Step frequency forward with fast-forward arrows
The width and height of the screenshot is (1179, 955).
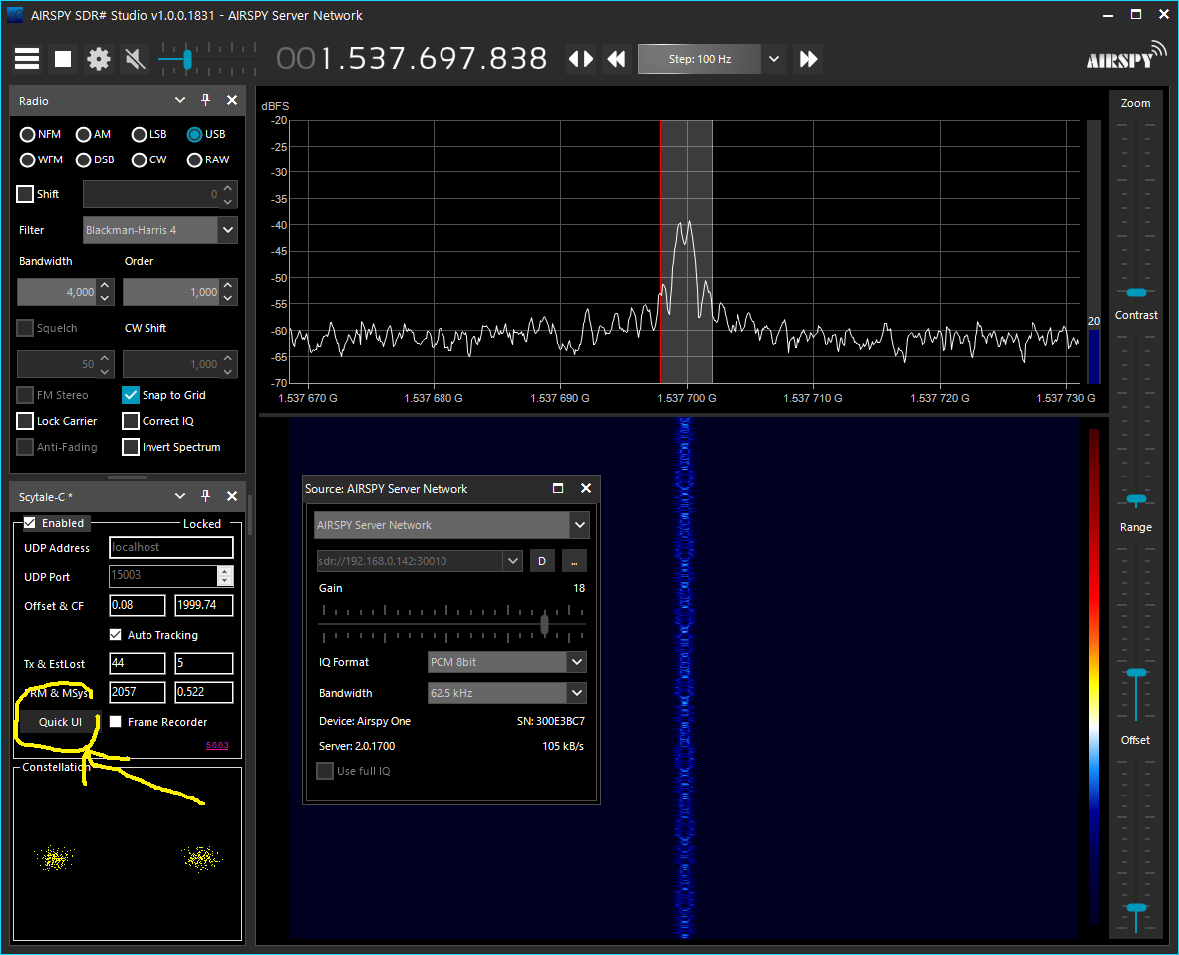[x=808, y=59]
